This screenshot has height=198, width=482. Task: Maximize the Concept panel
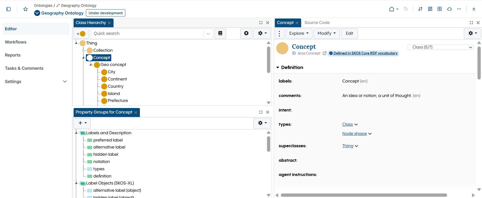click(471, 23)
